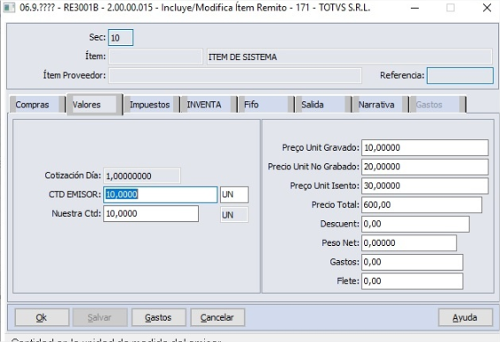
Task: Click the UN unit box beside CTD EMISOR
Action: click(234, 195)
